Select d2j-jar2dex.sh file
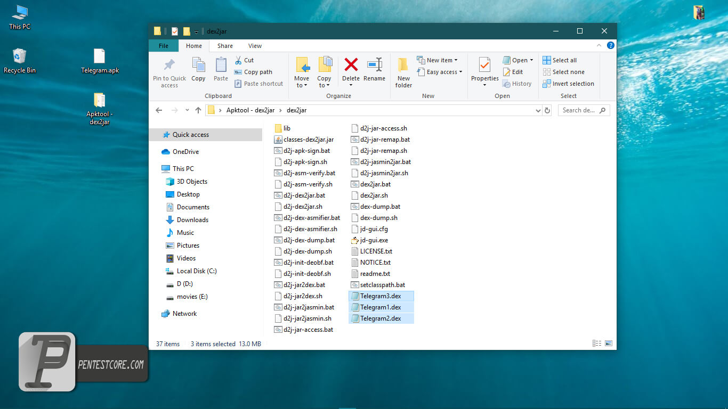 298,296
